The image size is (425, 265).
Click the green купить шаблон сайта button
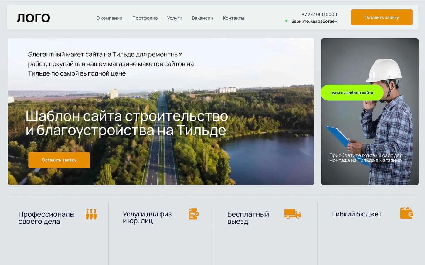tap(352, 93)
